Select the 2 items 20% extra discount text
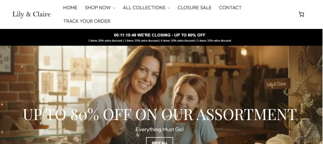The height and width of the screenshot is (144, 323). [105, 41]
